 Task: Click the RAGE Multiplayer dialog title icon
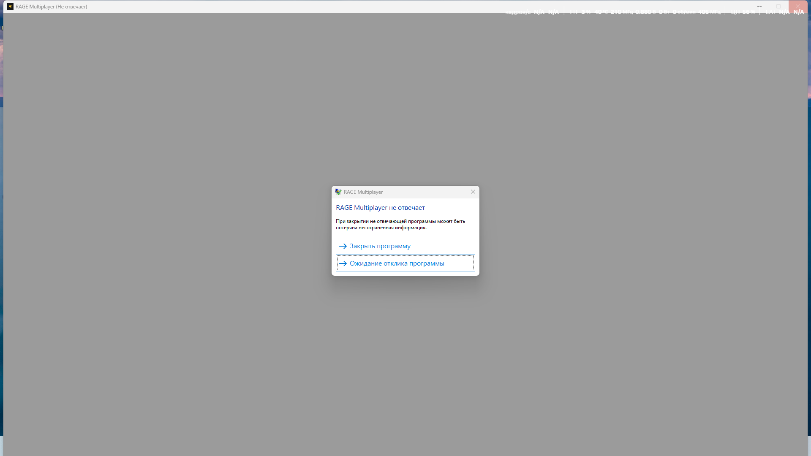click(x=338, y=192)
